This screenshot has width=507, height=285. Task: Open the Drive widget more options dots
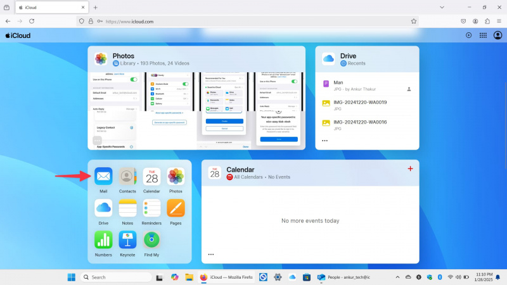pos(324,141)
